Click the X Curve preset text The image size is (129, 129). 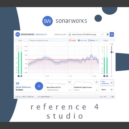click(76, 90)
